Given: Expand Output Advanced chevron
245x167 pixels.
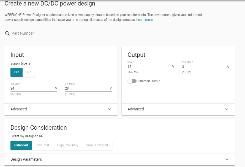Looking at the screenshot, I should click(227, 109).
